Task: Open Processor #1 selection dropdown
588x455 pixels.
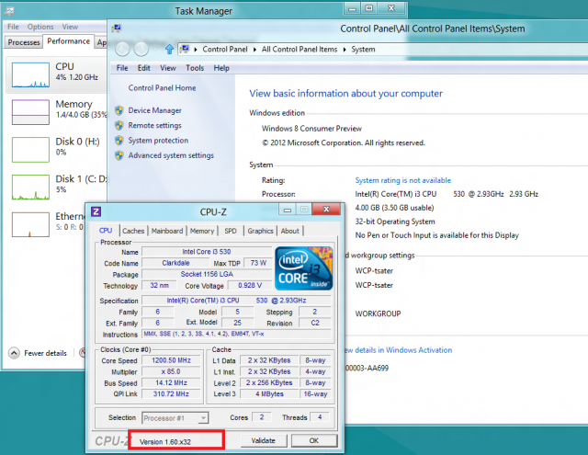Action: tap(175, 418)
